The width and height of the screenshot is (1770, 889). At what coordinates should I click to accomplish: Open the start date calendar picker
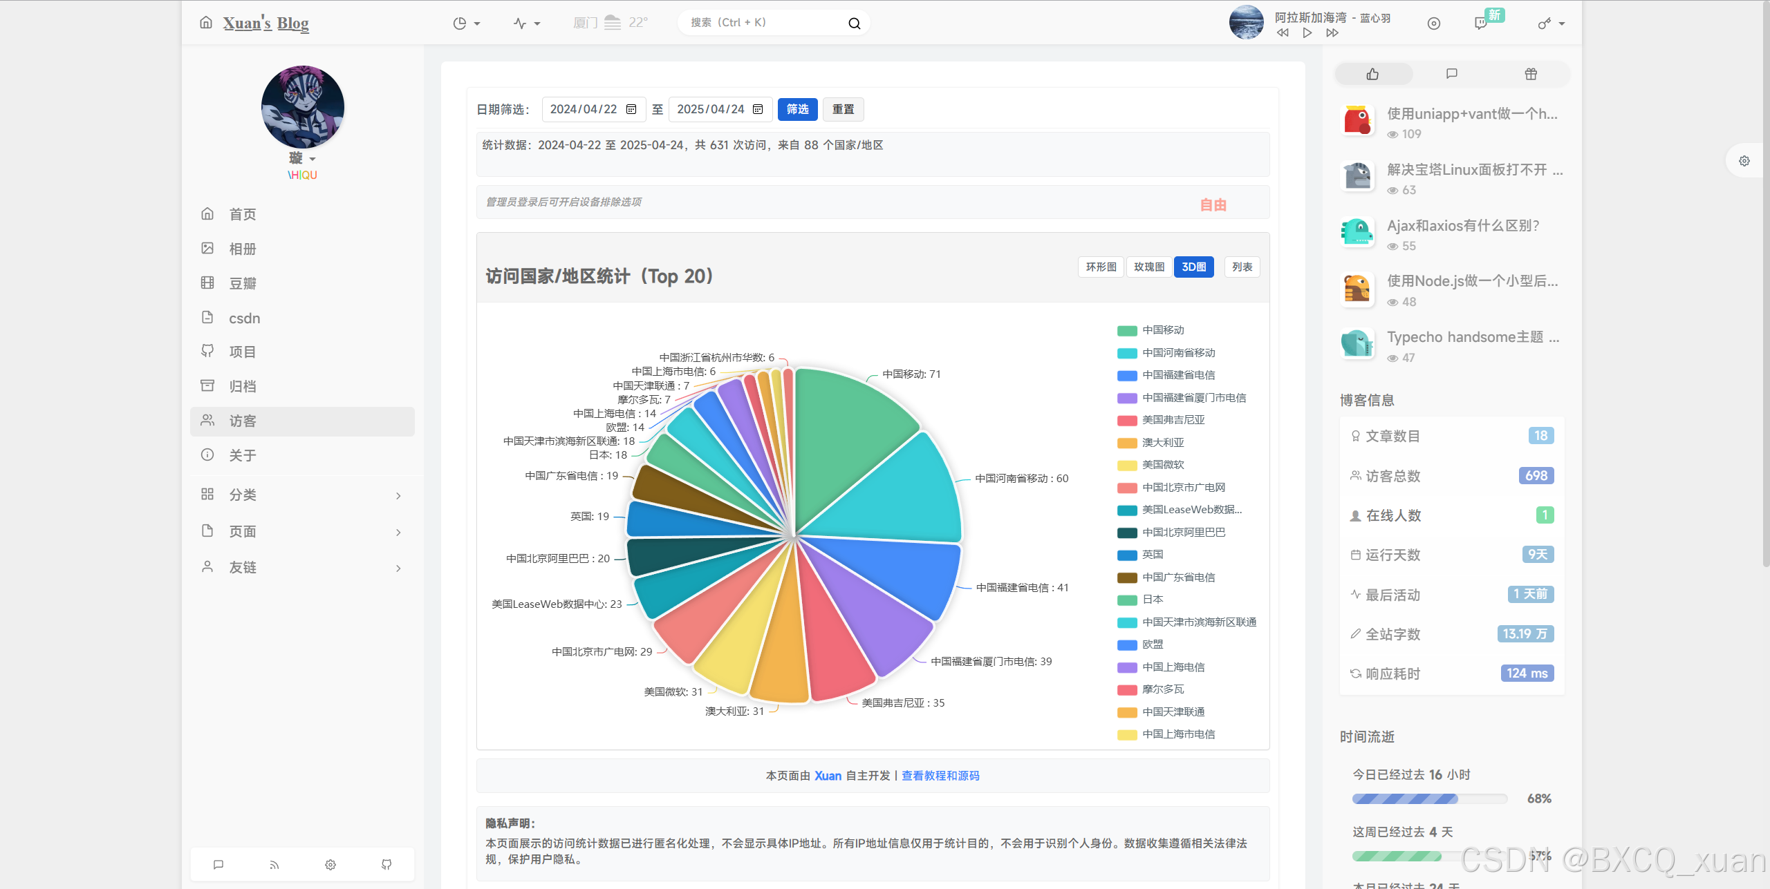(631, 109)
